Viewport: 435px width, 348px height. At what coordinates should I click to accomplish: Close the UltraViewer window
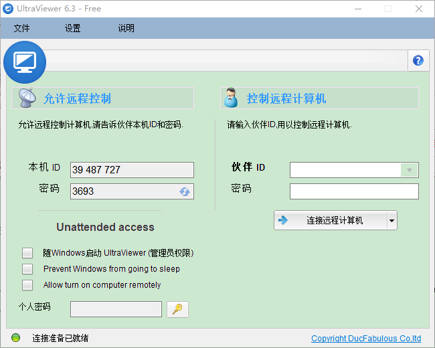point(419,9)
